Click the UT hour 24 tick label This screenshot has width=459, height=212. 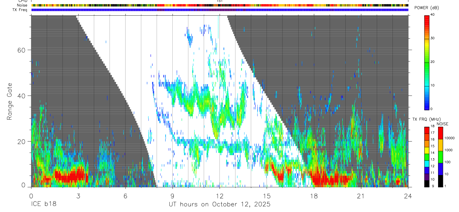click(408, 196)
